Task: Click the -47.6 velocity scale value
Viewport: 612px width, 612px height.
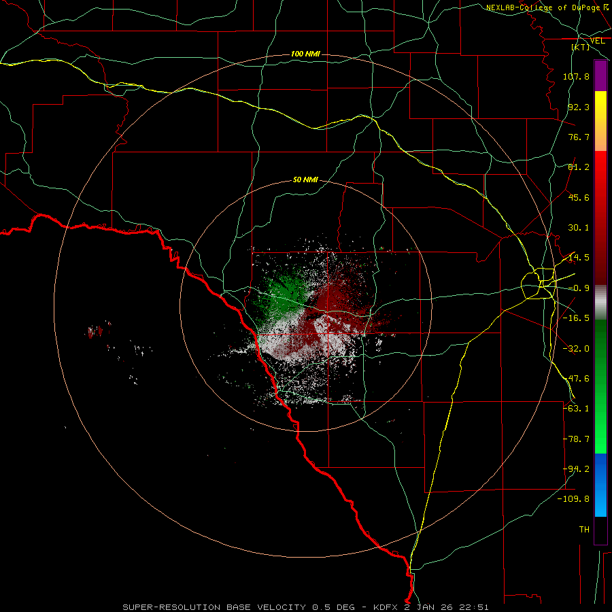Action: coord(576,379)
